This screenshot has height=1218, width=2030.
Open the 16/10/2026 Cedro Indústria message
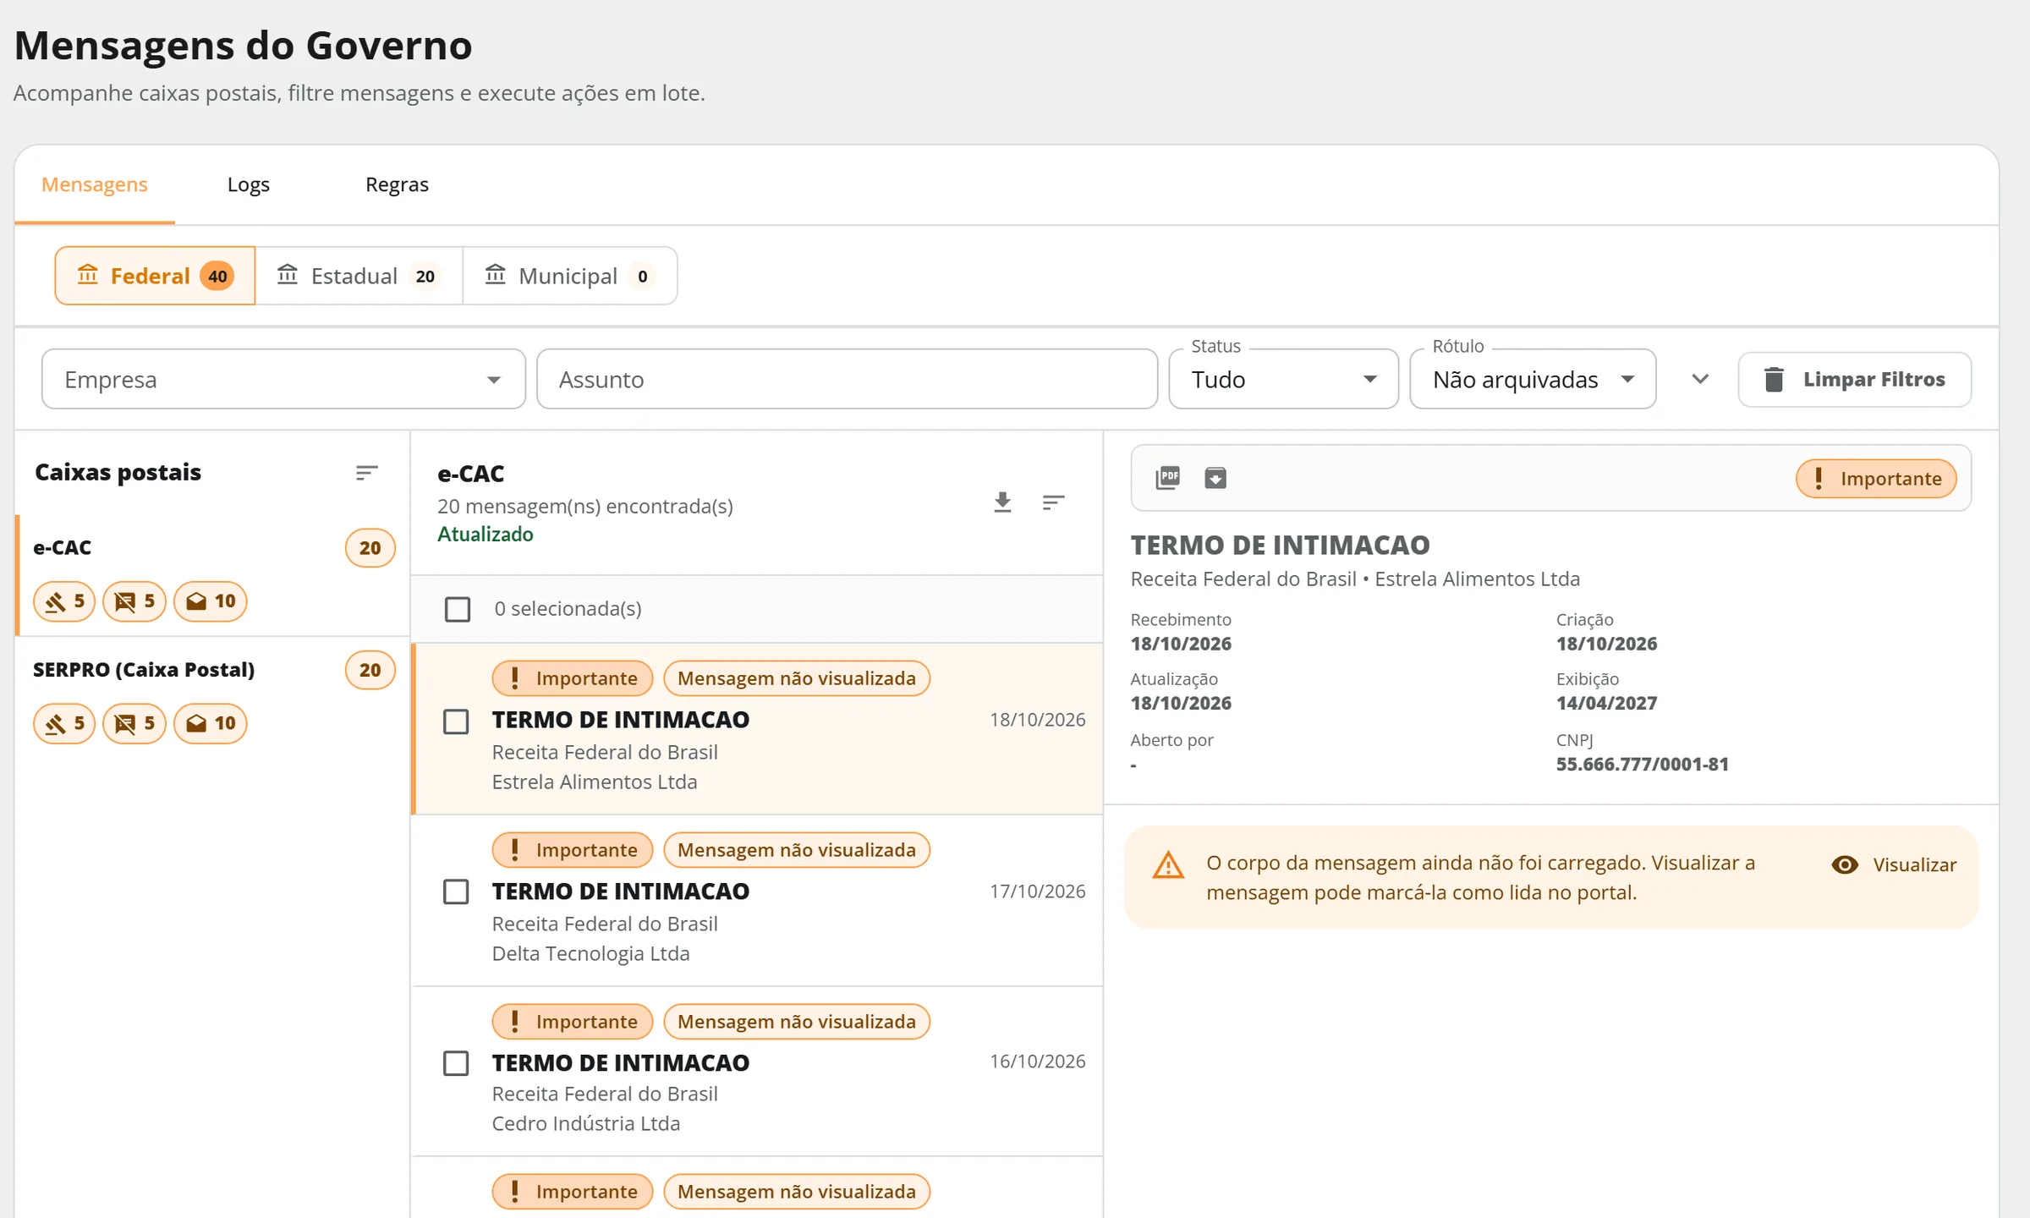[757, 1072]
